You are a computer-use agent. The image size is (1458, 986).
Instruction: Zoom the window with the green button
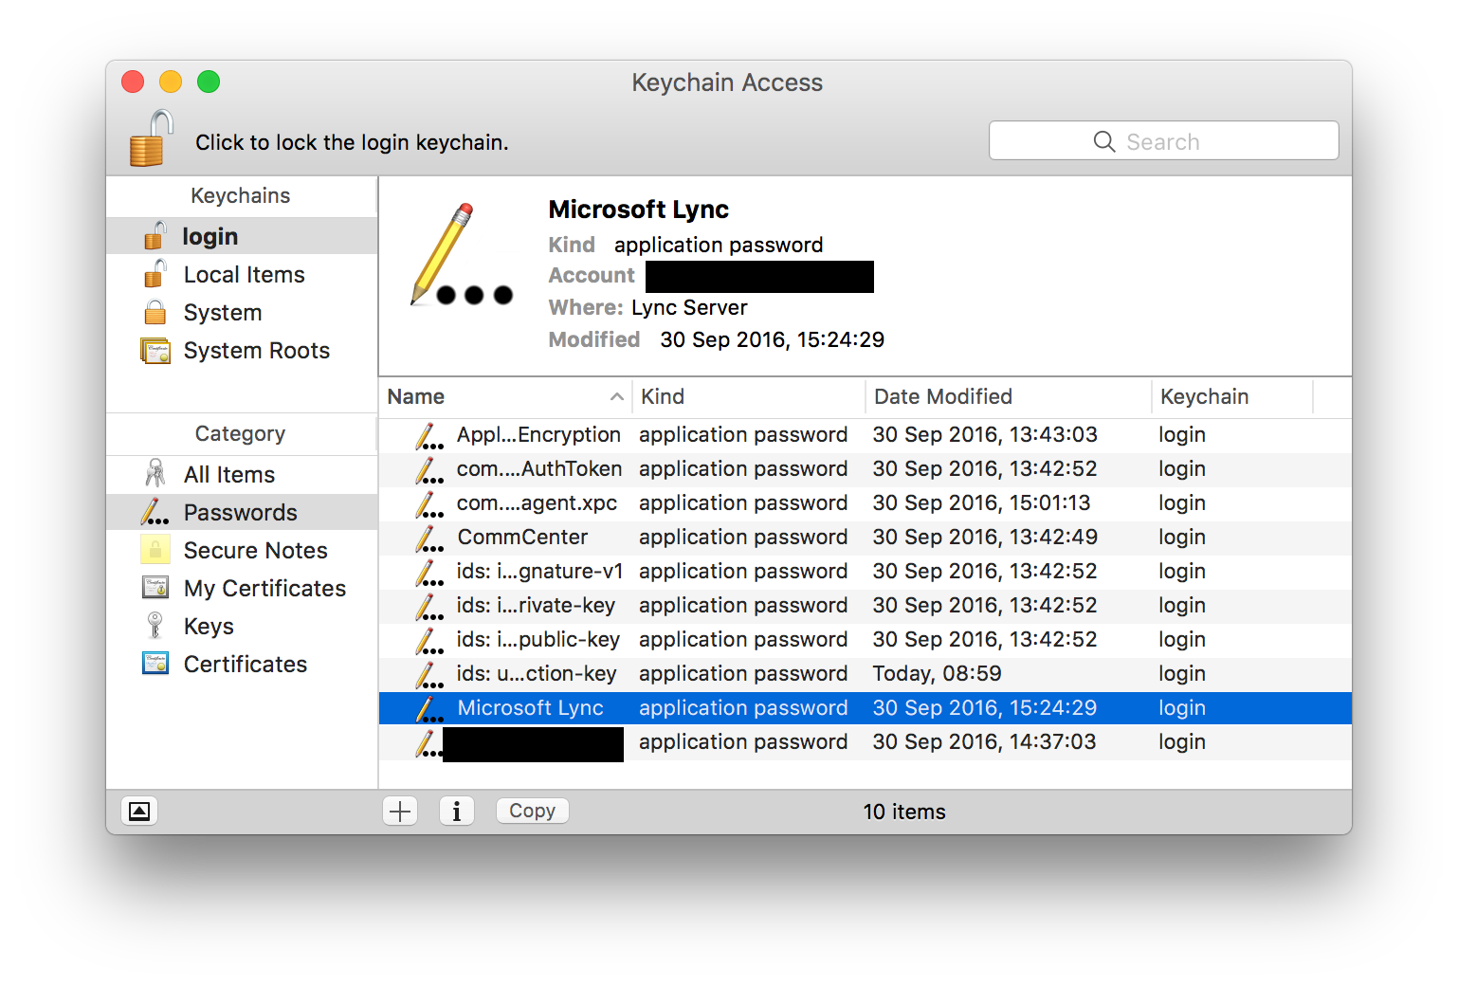(x=209, y=82)
